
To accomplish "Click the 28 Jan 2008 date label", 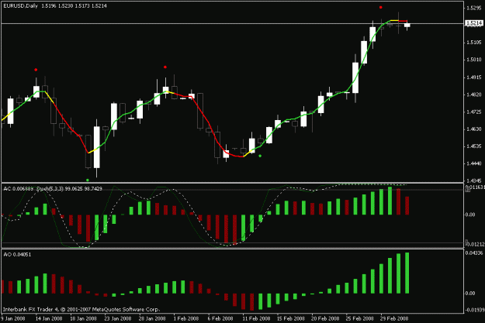I will [152, 318].
